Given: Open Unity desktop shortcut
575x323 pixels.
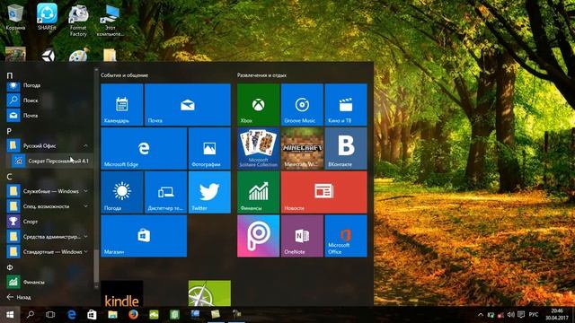Looking at the screenshot, I should (x=48, y=56).
